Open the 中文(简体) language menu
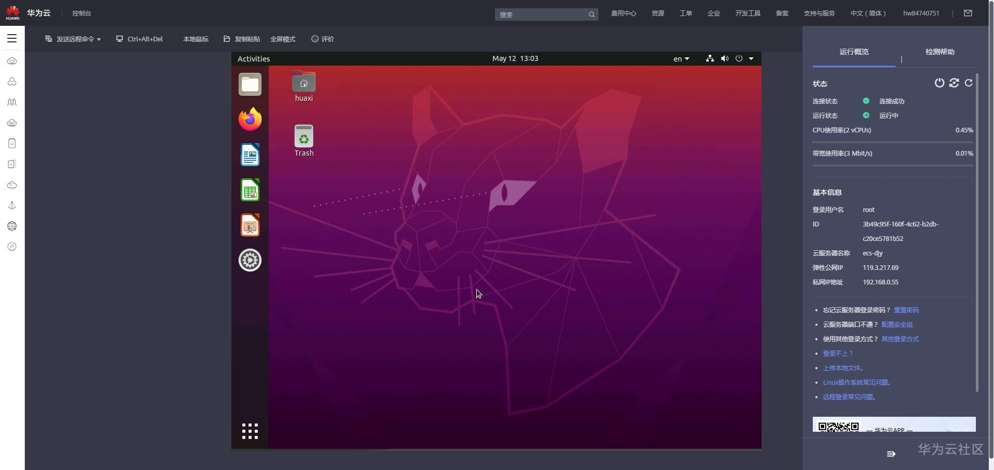Screen dimensions: 994x470 (868, 13)
